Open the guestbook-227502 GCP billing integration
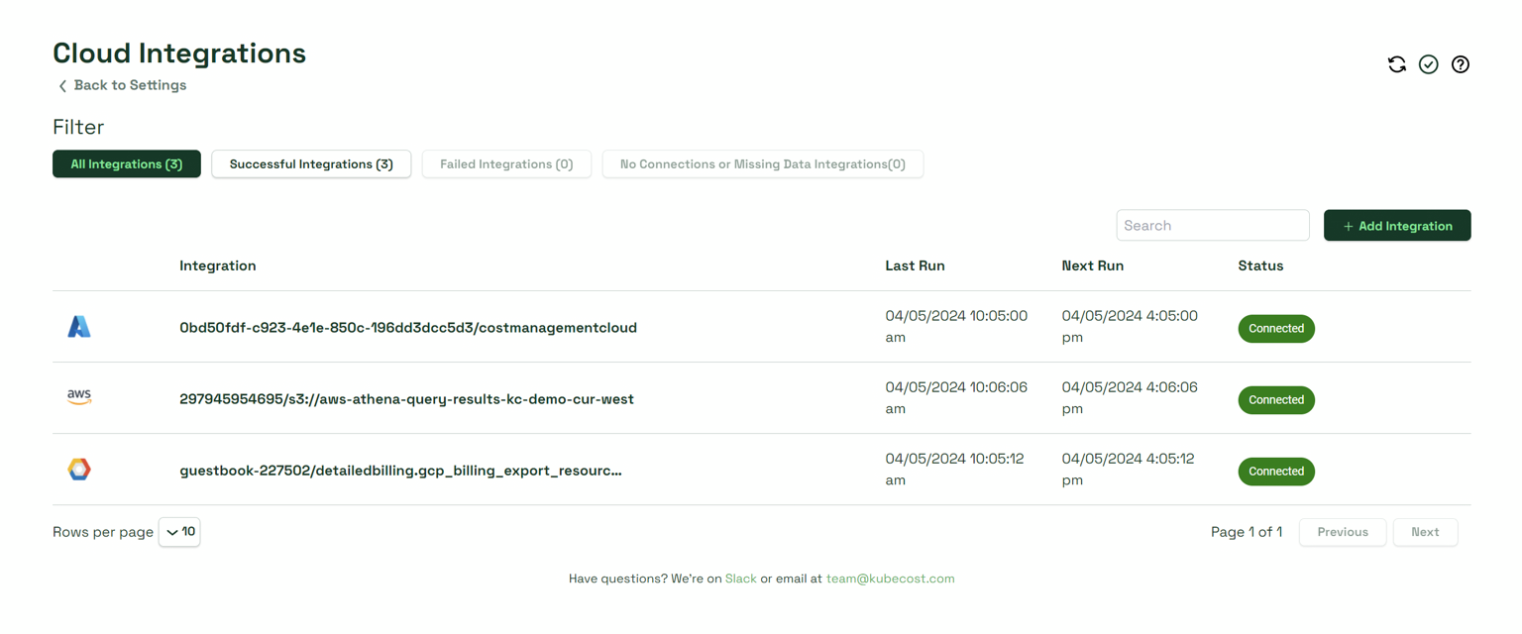This screenshot has width=1522, height=634. point(400,471)
